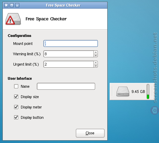
Task: Disable the Display button checkbox
Action: (16, 117)
